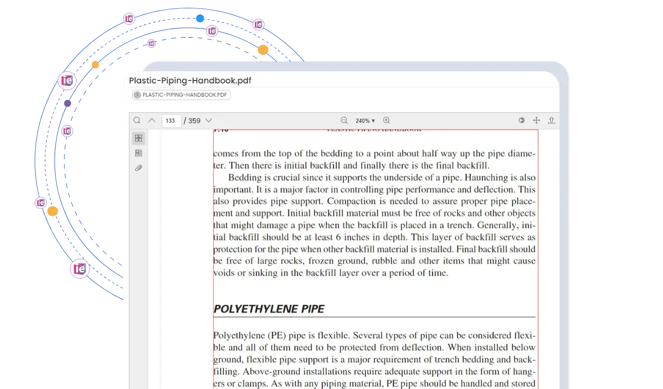663x389 pixels.
Task: Click the upload/share icon in toolbar
Action: pos(552,121)
